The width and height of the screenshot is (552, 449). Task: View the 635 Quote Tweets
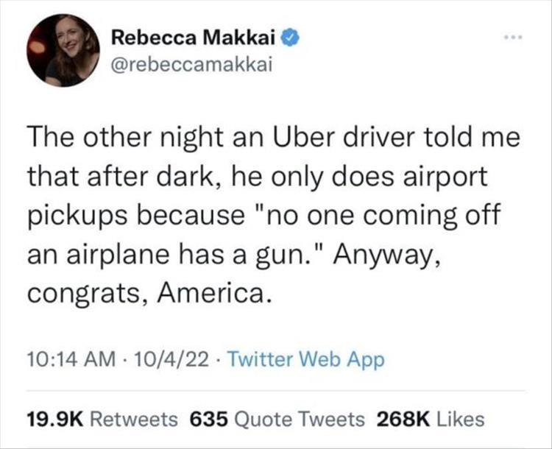tap(277, 419)
